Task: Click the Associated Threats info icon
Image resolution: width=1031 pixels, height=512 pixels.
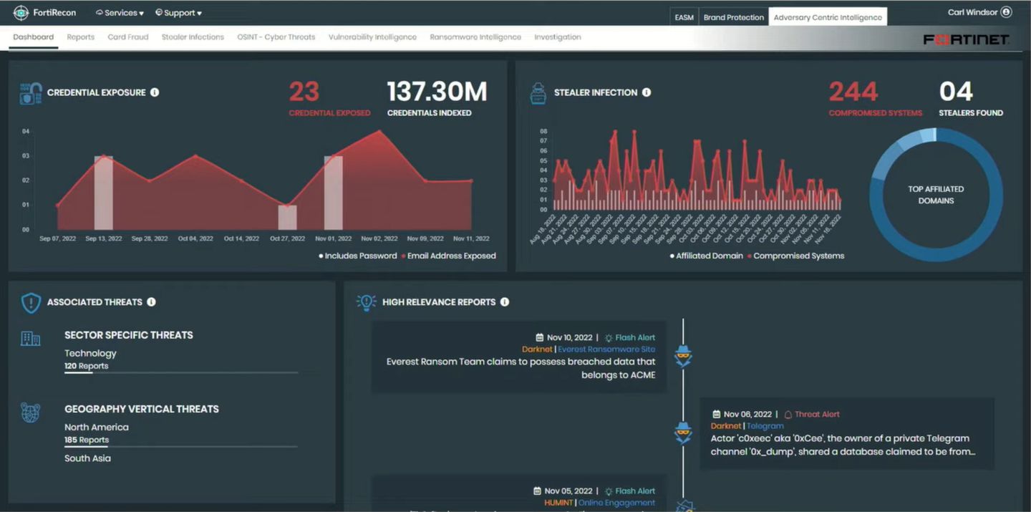Action: 151,302
